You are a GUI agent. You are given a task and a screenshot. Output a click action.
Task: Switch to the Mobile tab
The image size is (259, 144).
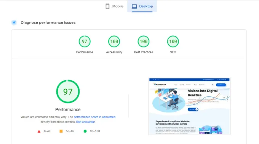(115, 6)
